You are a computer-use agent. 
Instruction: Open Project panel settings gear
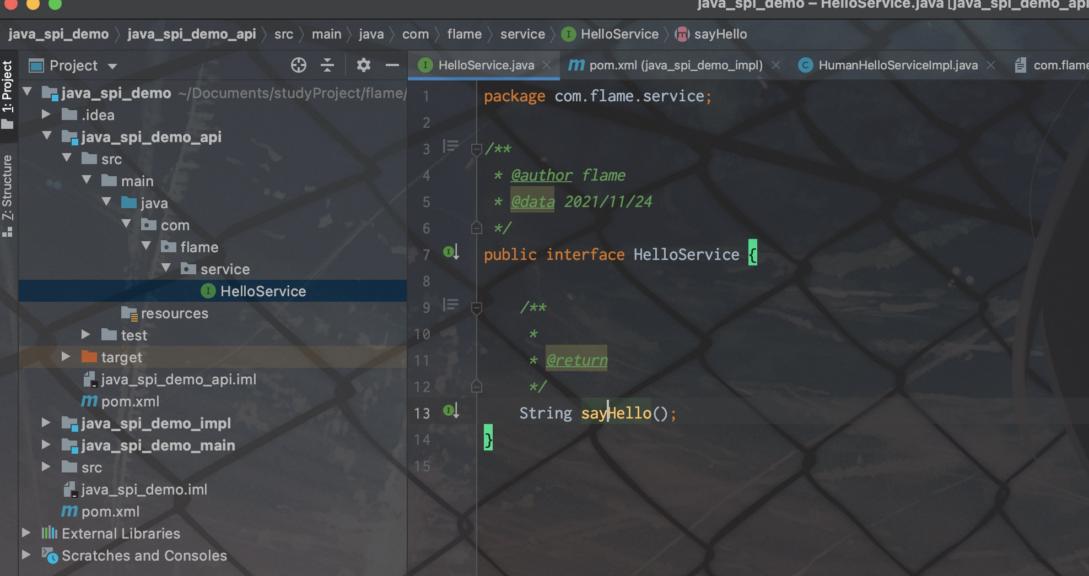363,66
